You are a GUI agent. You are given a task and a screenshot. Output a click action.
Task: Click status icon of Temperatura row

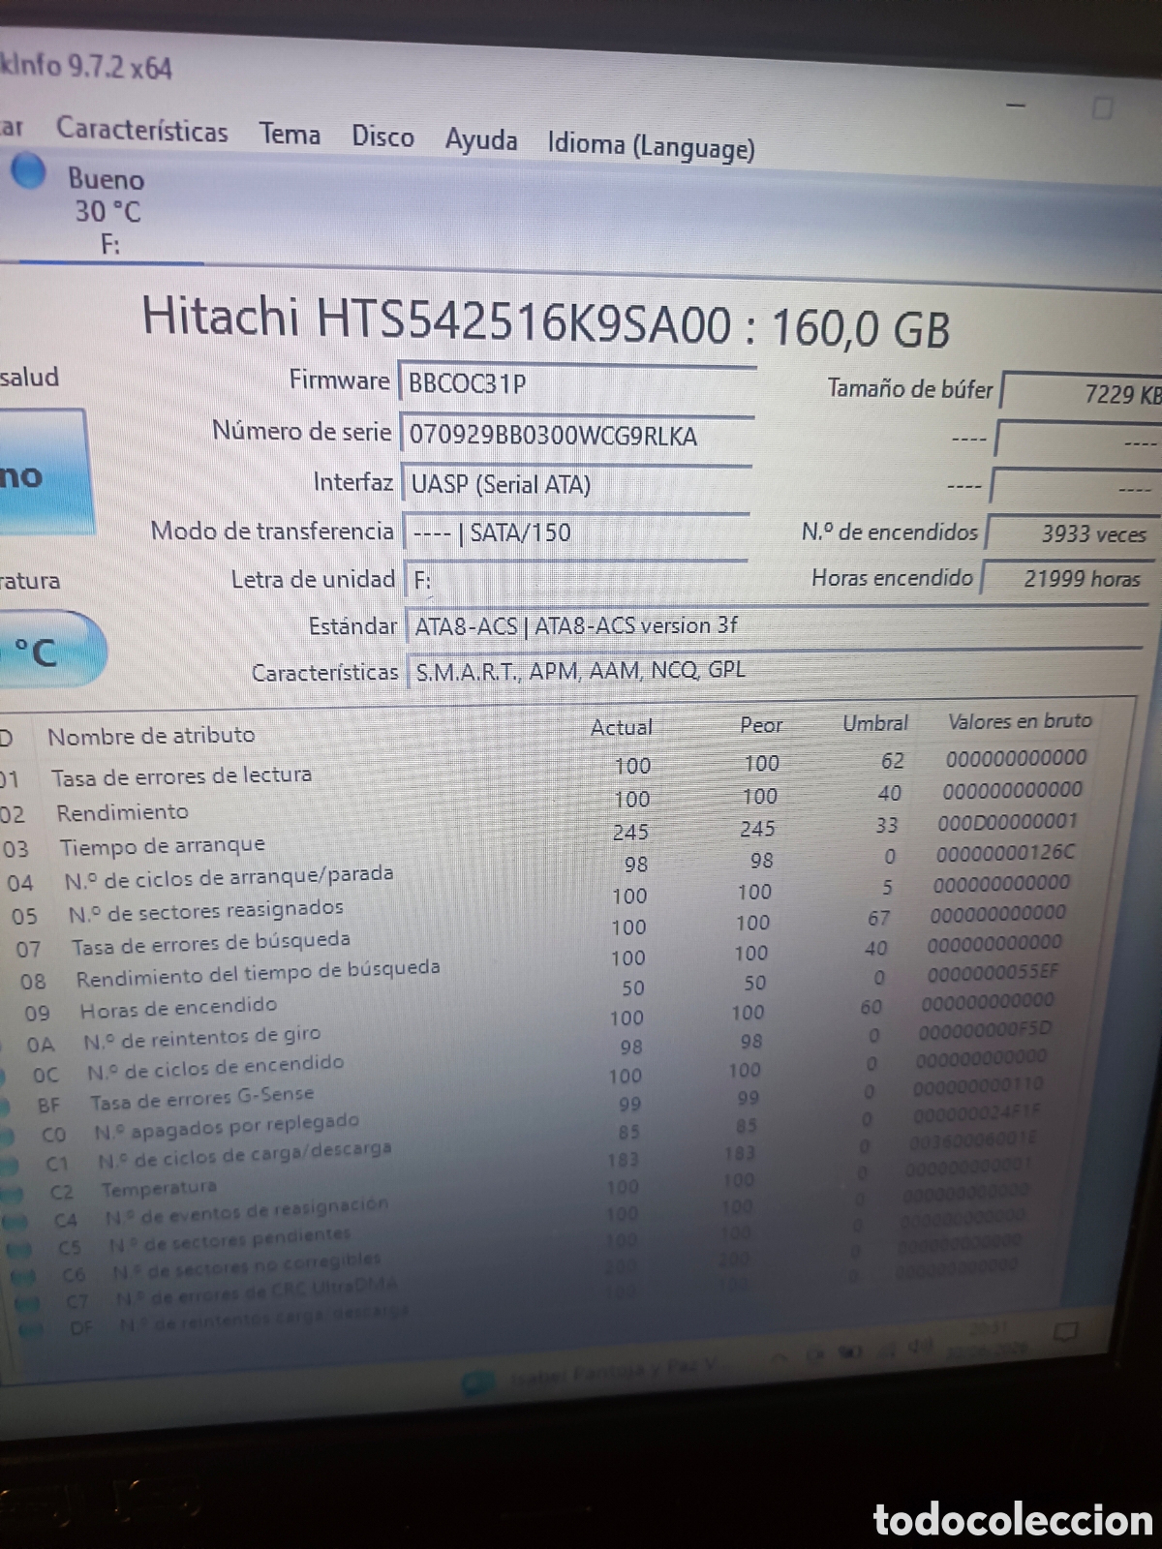(x=13, y=1195)
